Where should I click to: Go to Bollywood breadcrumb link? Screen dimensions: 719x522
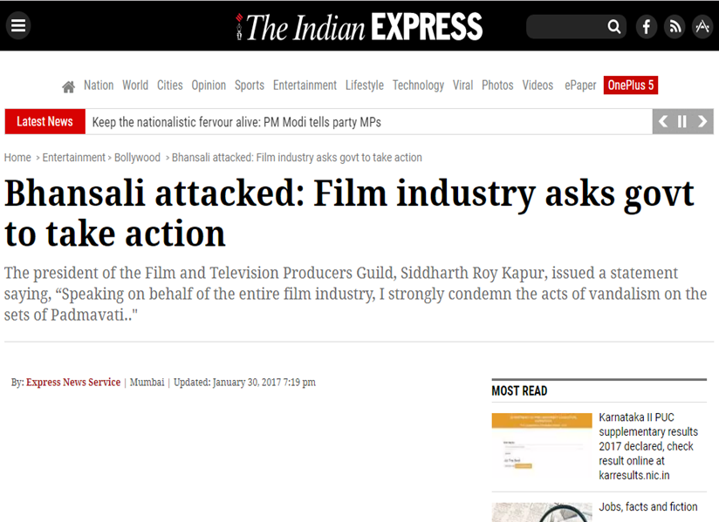pos(137,158)
